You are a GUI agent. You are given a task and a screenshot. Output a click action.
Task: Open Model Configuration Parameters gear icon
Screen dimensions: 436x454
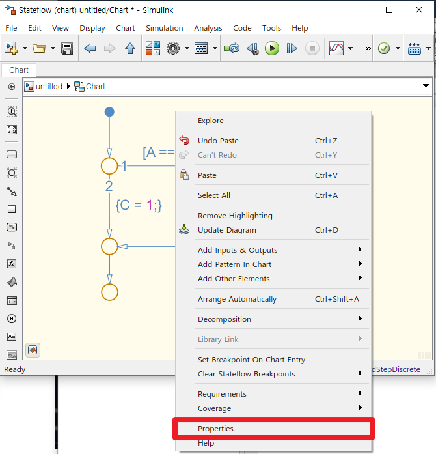pyautogui.click(x=173, y=48)
